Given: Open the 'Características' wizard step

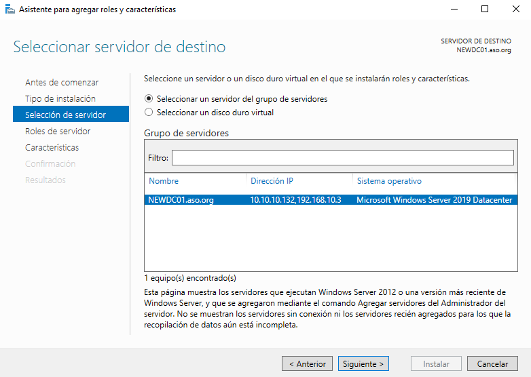Looking at the screenshot, I should click(52, 148).
